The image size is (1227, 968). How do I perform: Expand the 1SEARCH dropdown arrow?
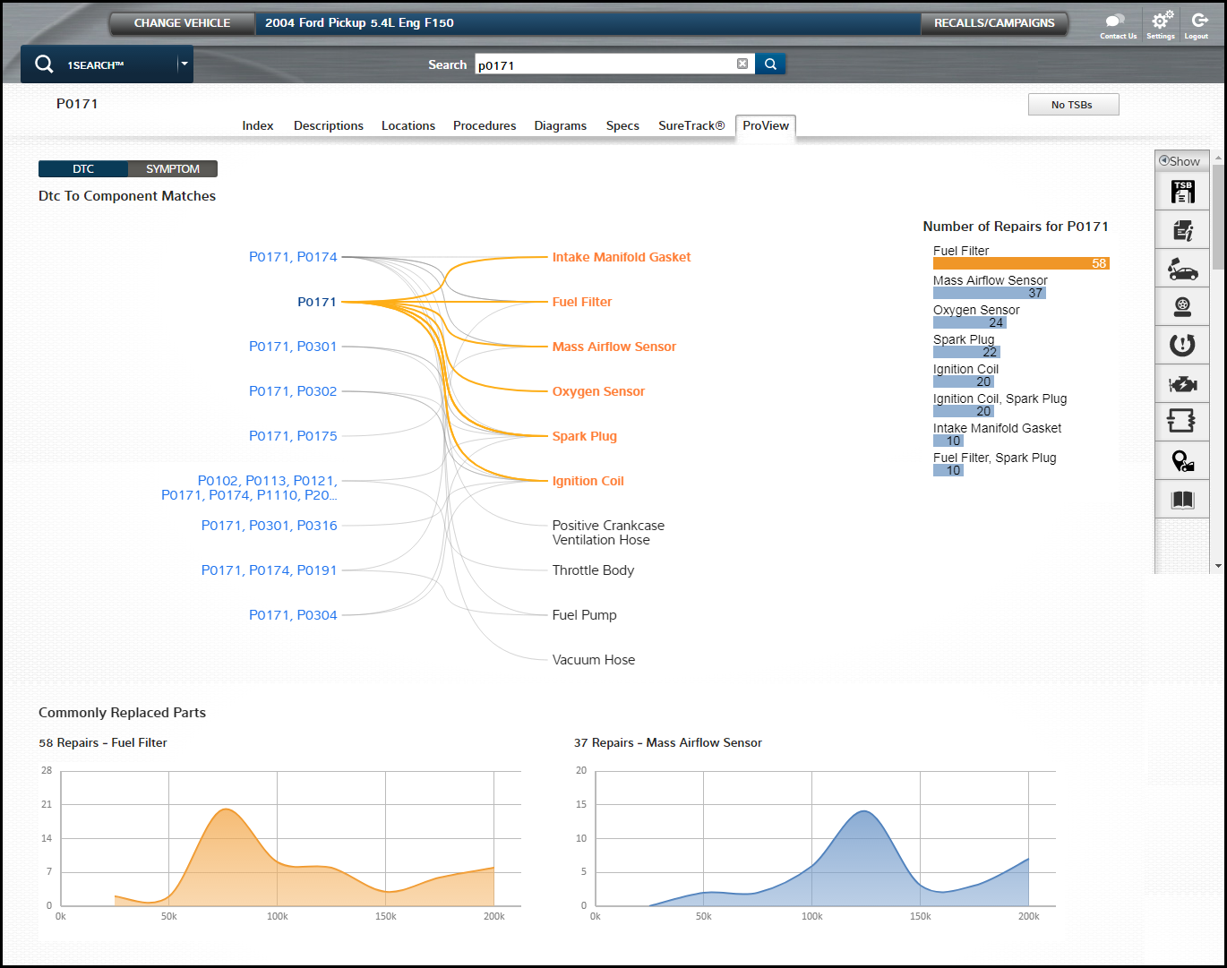[x=184, y=64]
